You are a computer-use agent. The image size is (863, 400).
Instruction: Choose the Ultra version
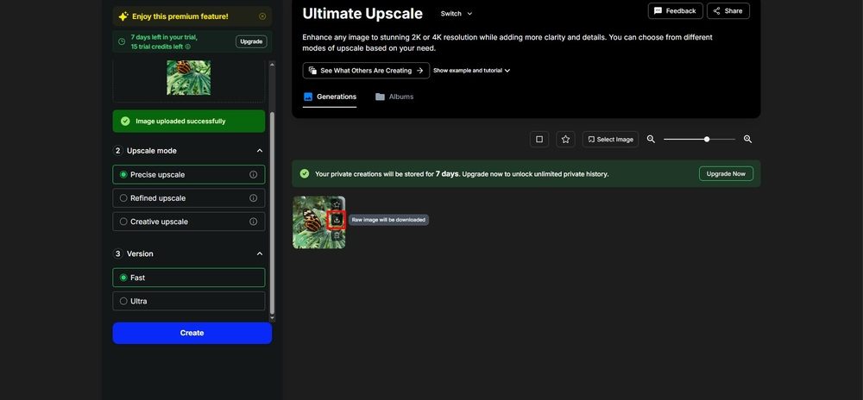189,301
